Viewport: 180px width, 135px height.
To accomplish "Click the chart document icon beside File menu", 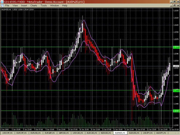I will pos(2,5).
